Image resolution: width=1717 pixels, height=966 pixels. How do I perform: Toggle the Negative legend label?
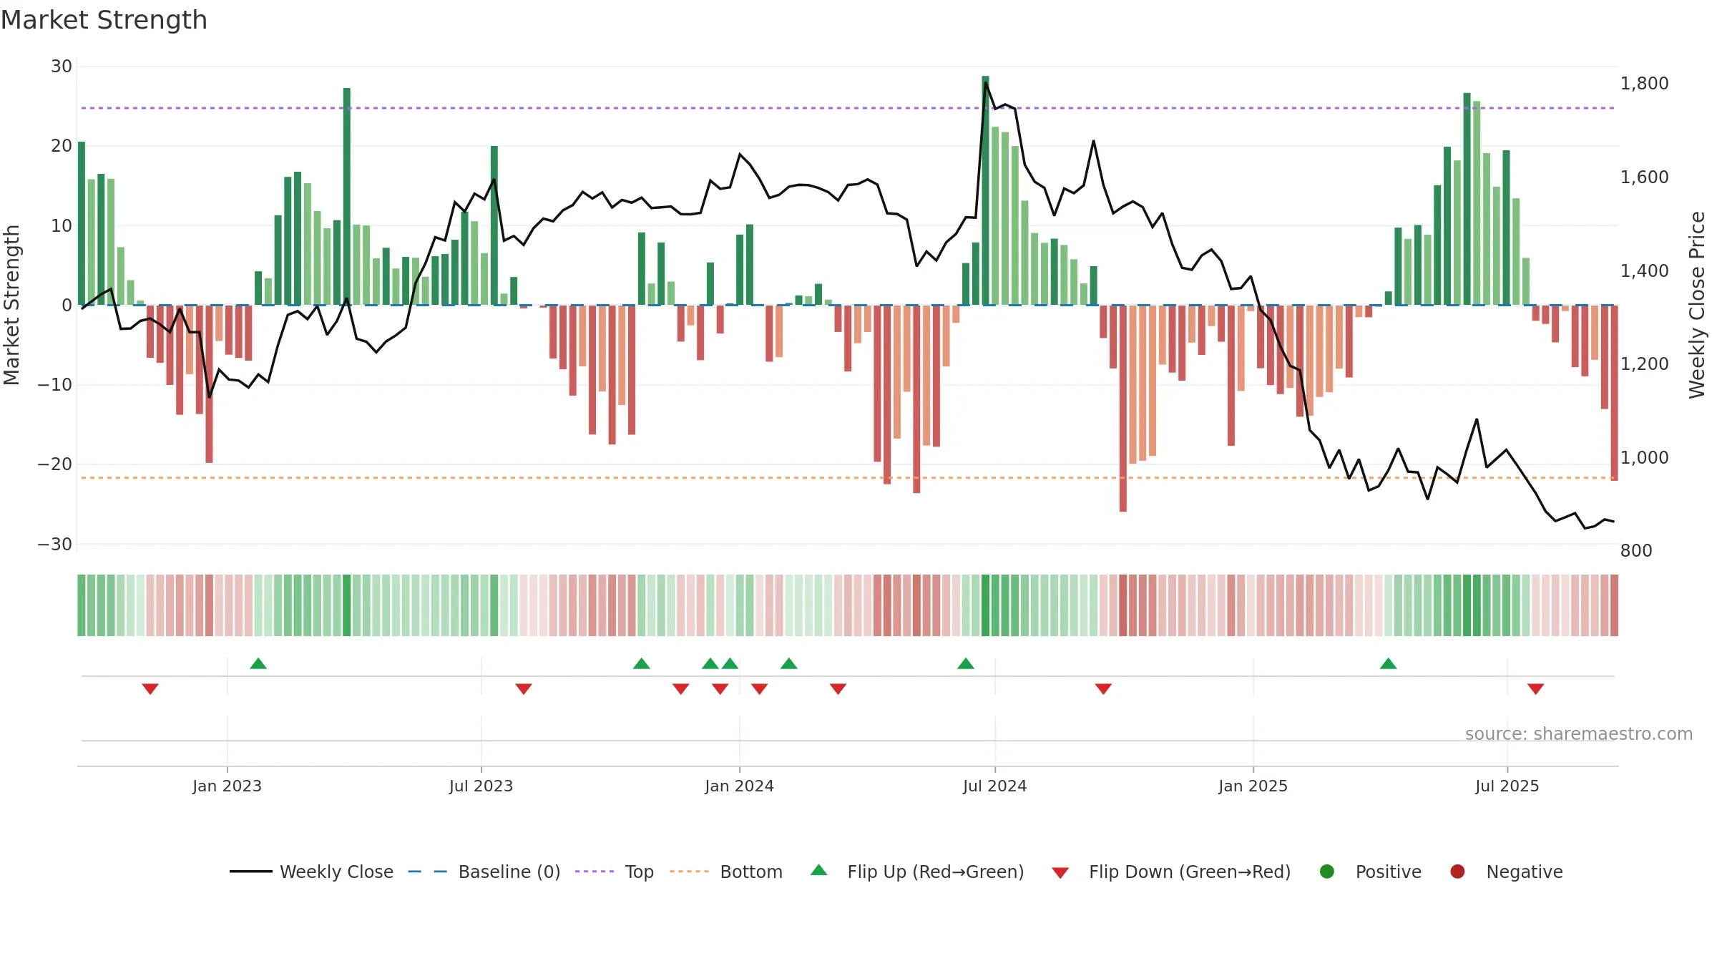pos(1525,872)
